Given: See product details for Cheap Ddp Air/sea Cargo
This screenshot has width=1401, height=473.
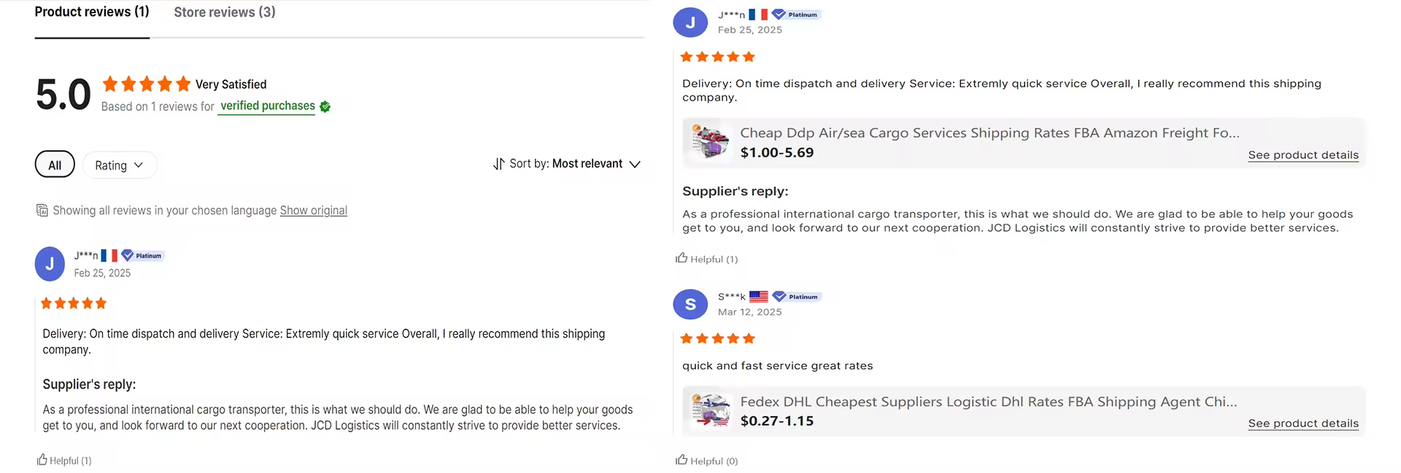Looking at the screenshot, I should [x=1303, y=155].
